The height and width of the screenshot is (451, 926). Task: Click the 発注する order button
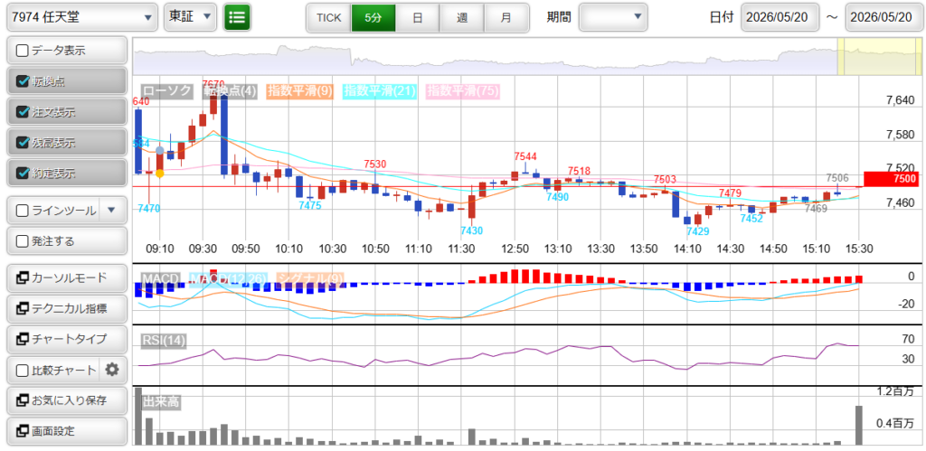67,240
